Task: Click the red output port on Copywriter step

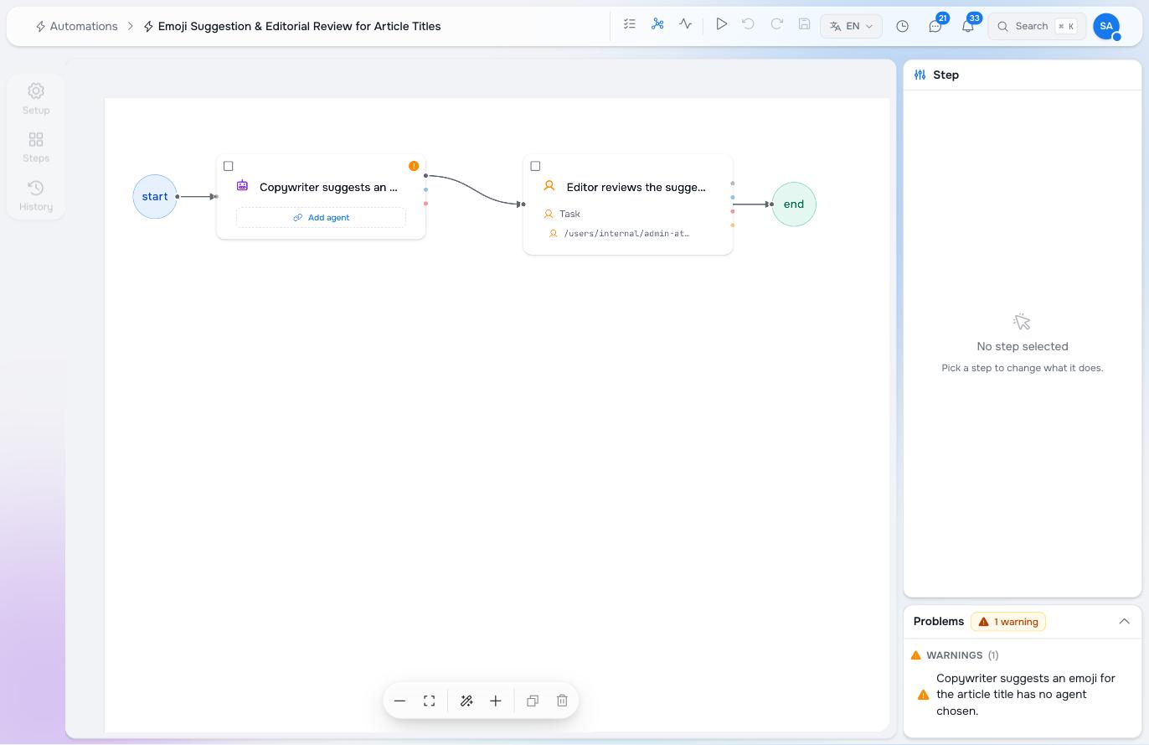Action: (425, 204)
